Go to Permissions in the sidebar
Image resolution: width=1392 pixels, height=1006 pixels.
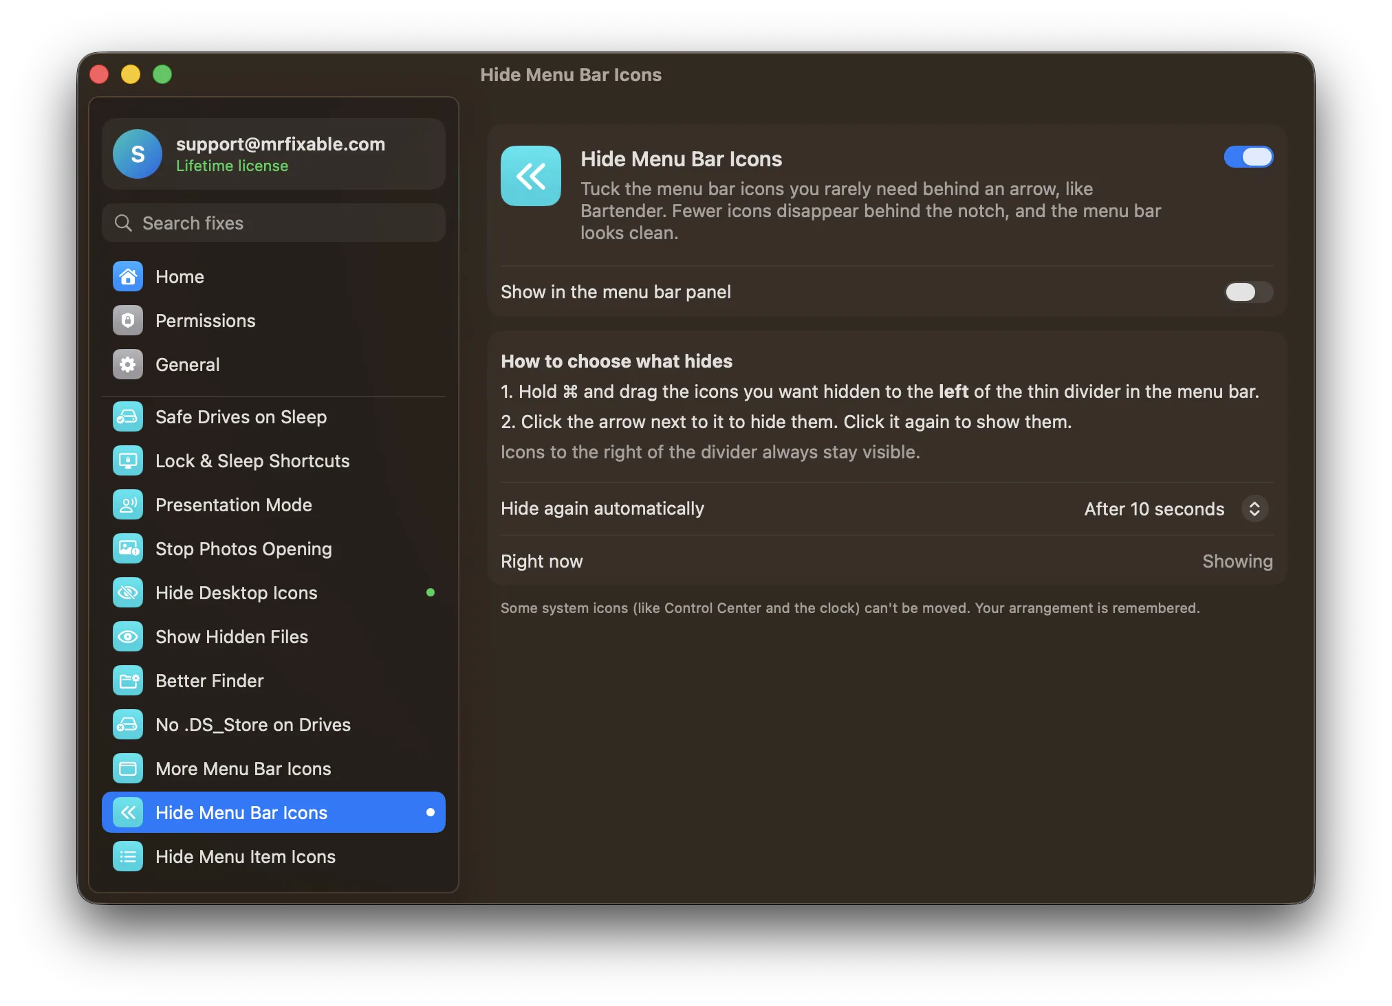click(274, 320)
